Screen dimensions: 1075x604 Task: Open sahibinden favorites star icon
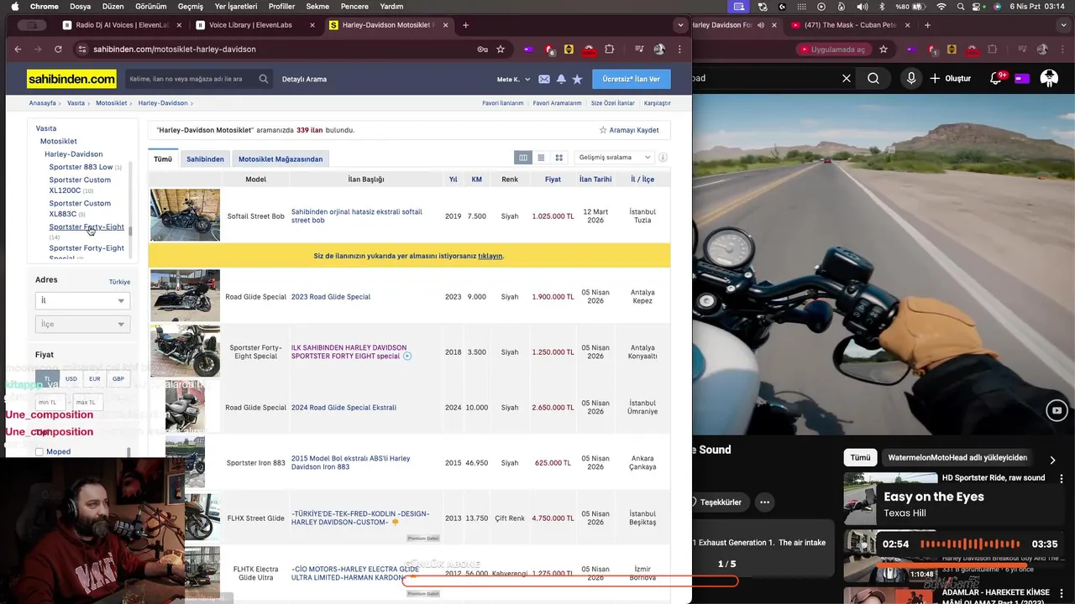[577, 79]
